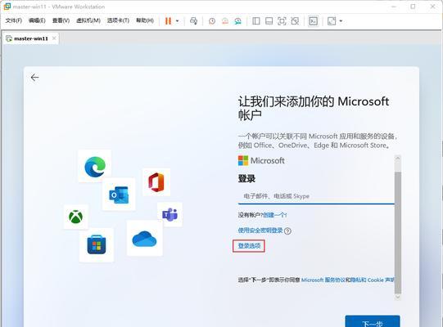Viewport: 443px width, 327px height.
Task: Open the 查看(V) menu
Action: tap(61, 20)
